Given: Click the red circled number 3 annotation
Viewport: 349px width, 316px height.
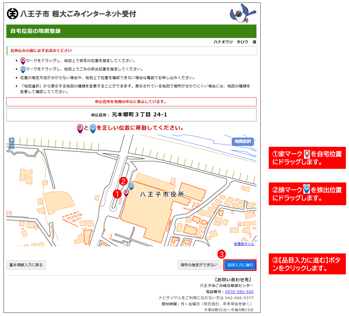Looking at the screenshot, I should coord(222,253).
